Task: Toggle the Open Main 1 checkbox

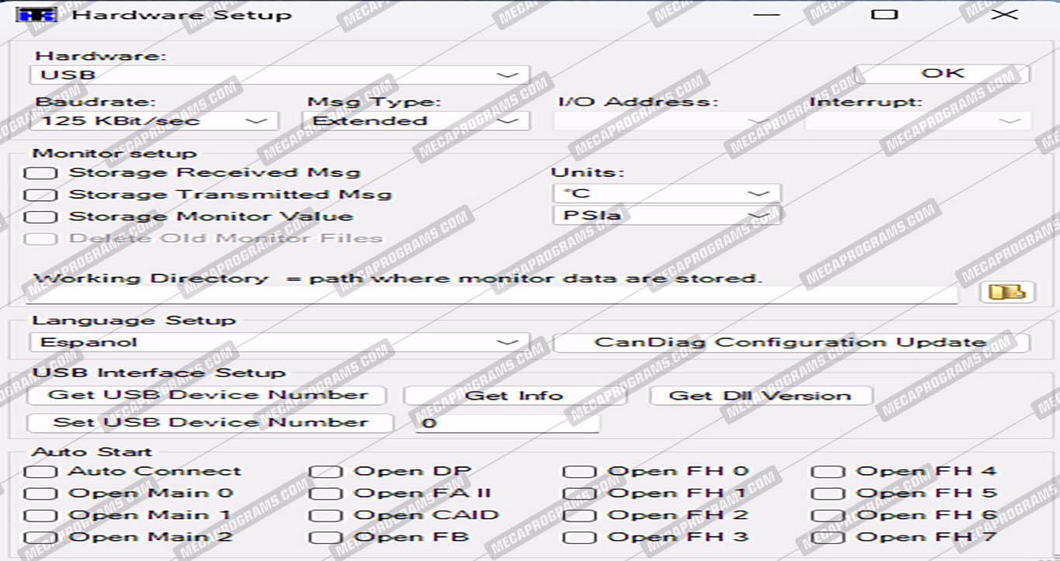Action: tap(41, 515)
